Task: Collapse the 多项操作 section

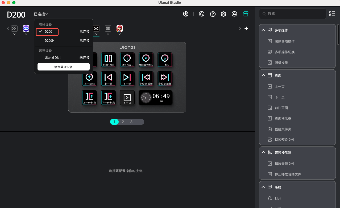Action: point(263,30)
